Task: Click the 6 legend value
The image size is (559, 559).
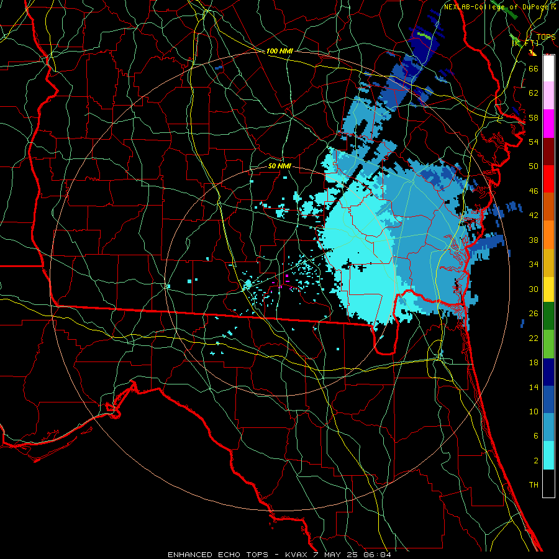Action: 535,435
